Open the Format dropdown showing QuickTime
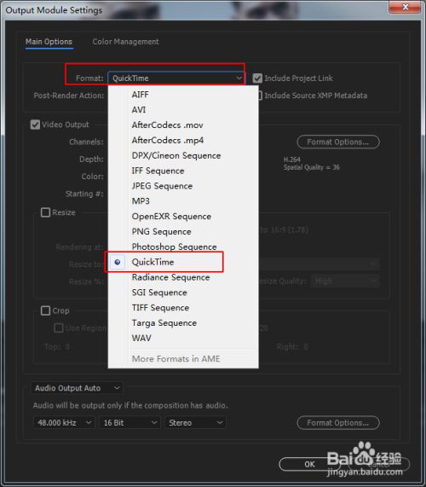Image resolution: width=426 pixels, height=487 pixels. [x=176, y=78]
